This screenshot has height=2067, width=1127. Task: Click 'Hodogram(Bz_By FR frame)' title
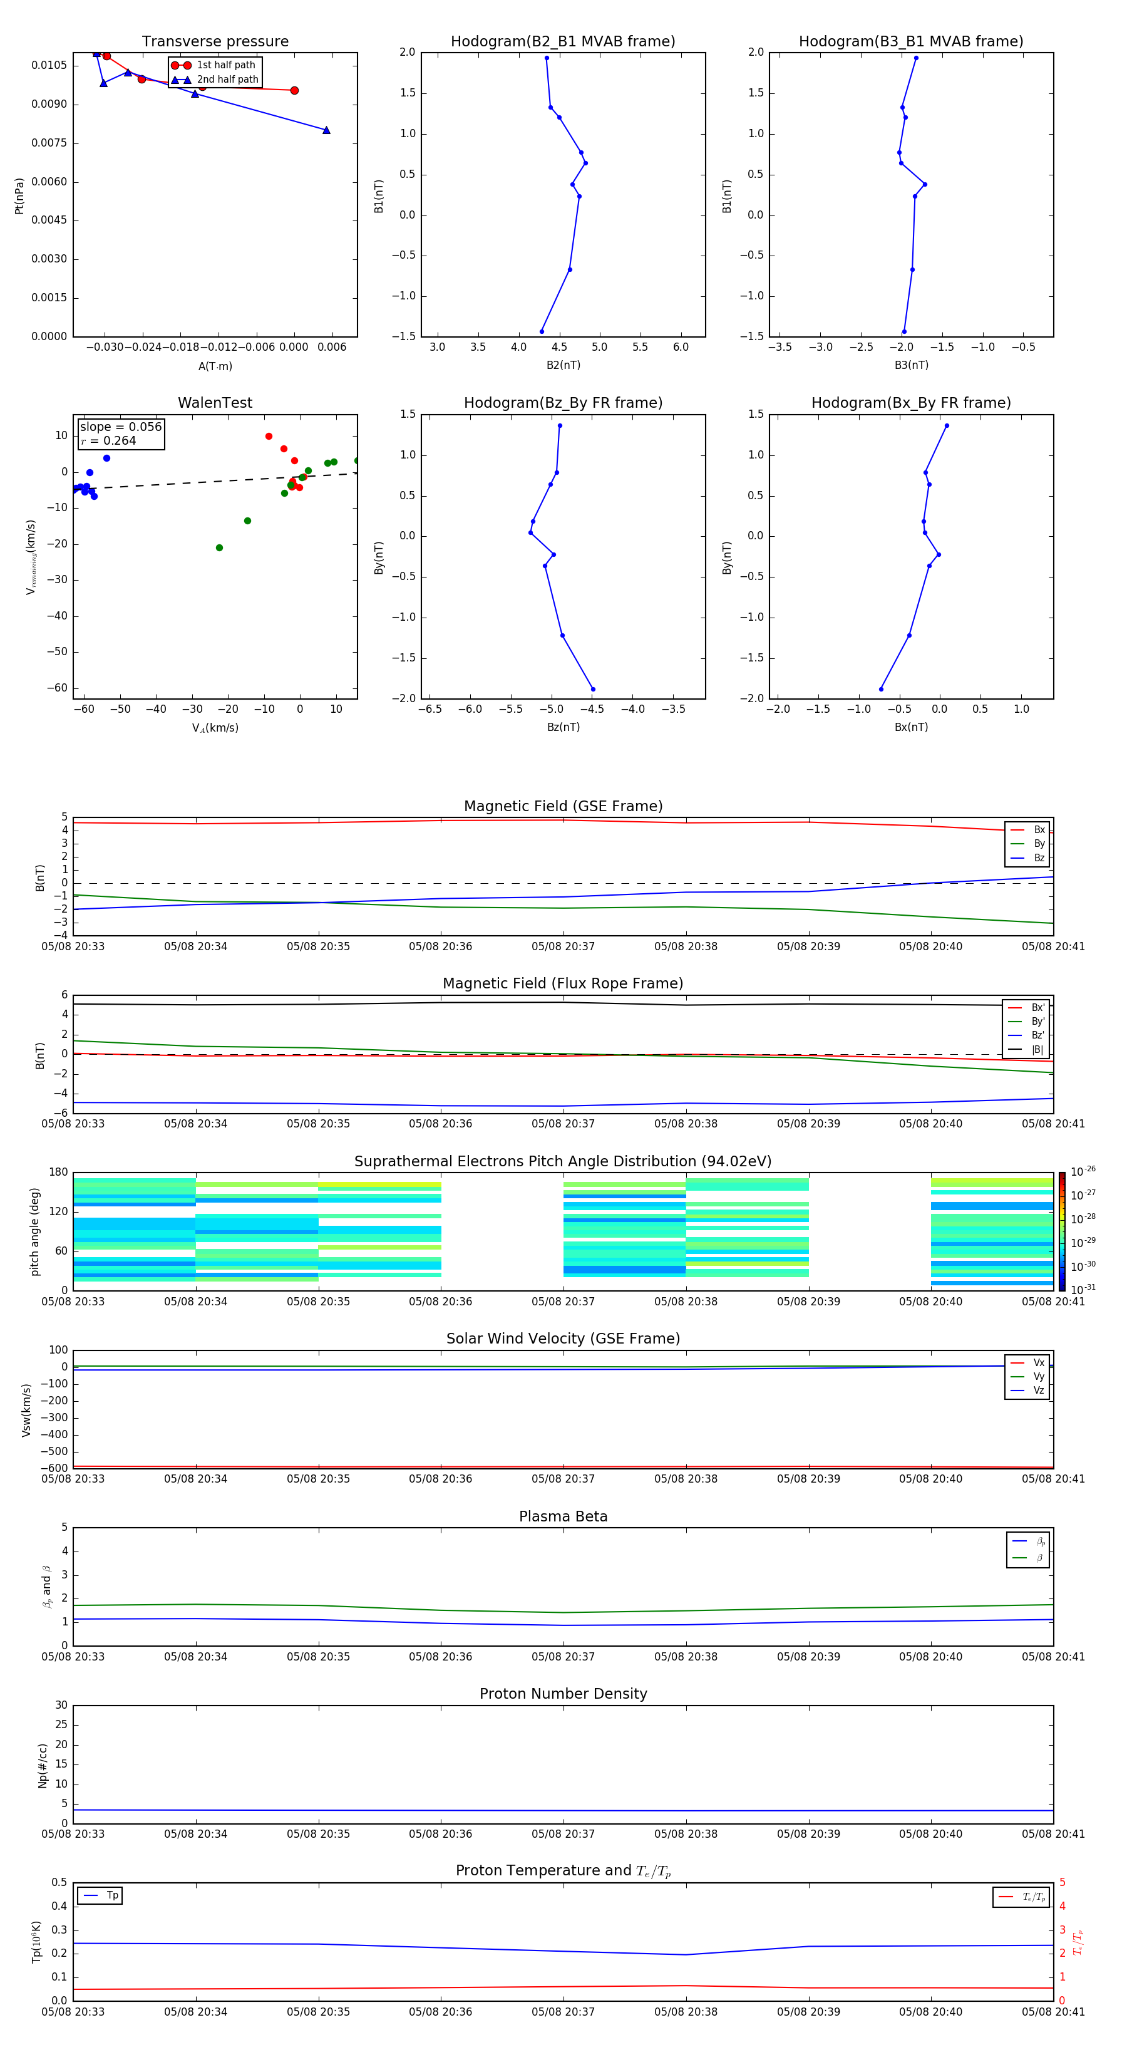563,403
